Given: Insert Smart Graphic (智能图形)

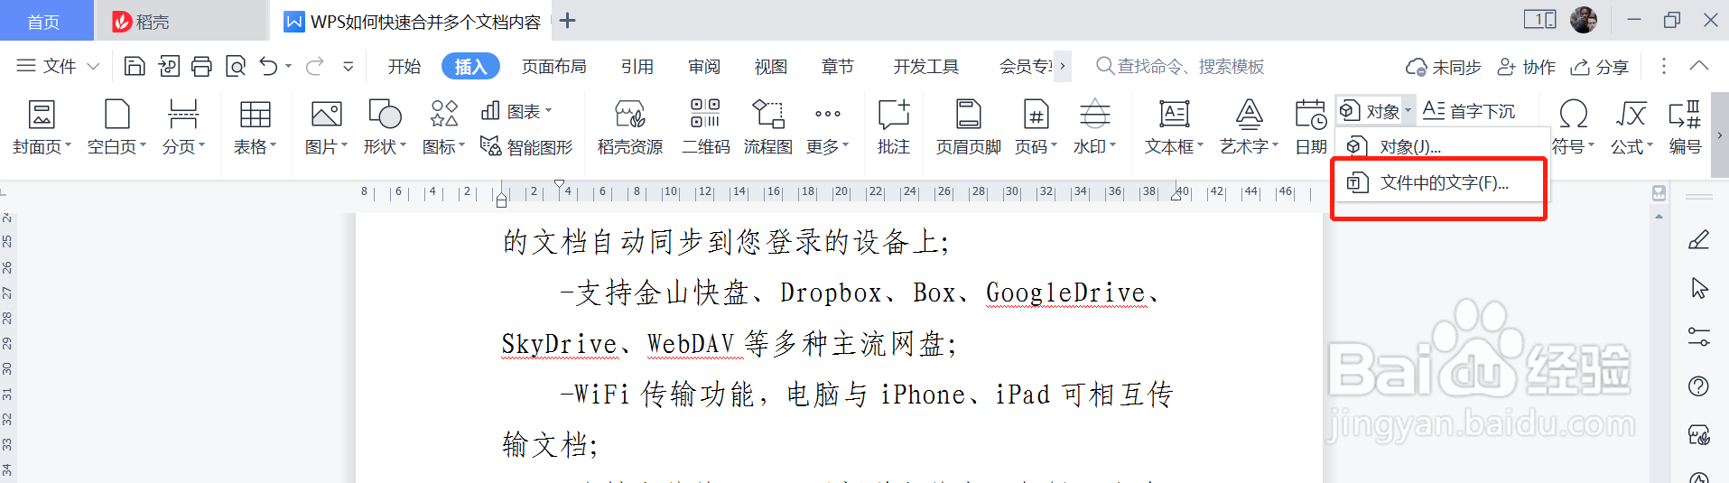Looking at the screenshot, I should click(x=526, y=146).
